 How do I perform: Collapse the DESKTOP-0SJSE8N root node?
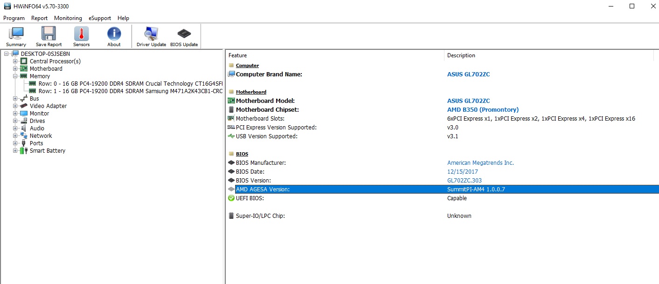click(x=7, y=54)
